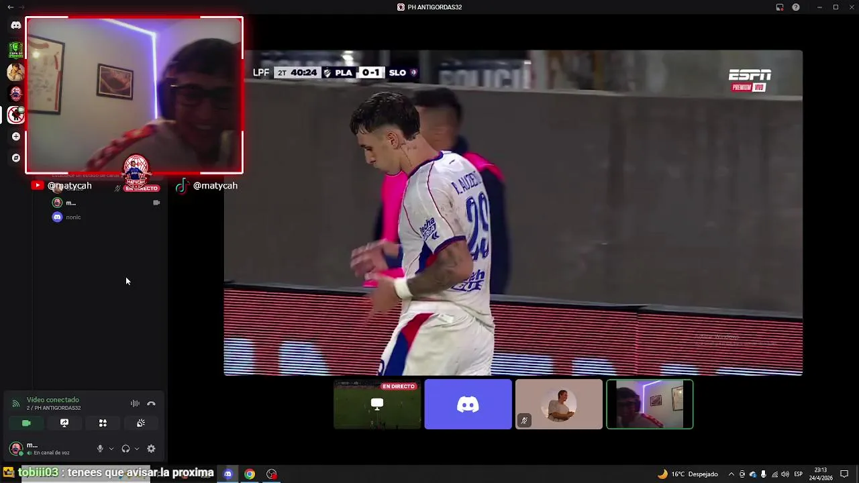Open Discord inbox icon in title bar
The height and width of the screenshot is (483, 859).
(x=780, y=7)
